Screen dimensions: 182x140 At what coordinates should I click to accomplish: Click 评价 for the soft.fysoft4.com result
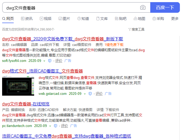(59, 61)
